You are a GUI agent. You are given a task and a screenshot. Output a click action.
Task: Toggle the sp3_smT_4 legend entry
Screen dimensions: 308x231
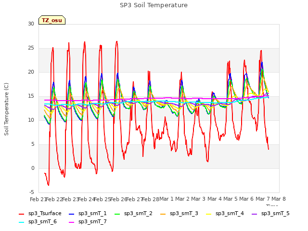(x=225, y=214)
